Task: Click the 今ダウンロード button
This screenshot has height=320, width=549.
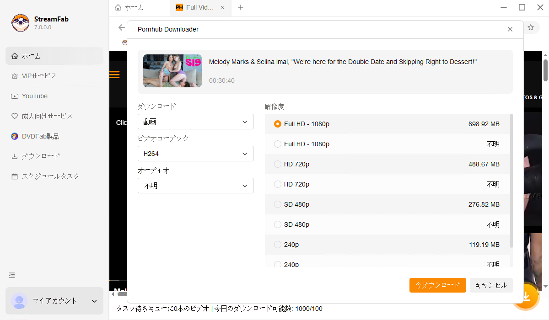Action: (x=437, y=285)
